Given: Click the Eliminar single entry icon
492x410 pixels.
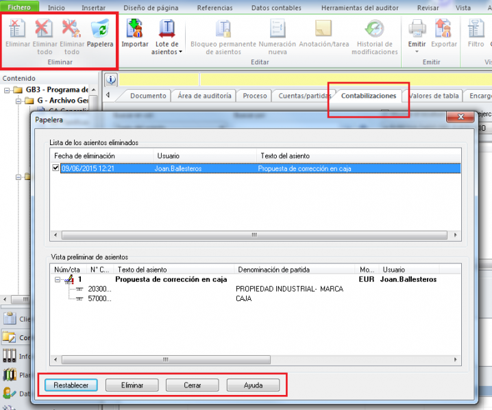Looking at the screenshot, I should coord(18,32).
